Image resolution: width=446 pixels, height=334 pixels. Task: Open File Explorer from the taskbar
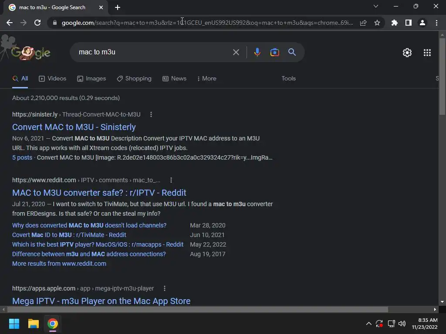click(x=33, y=324)
